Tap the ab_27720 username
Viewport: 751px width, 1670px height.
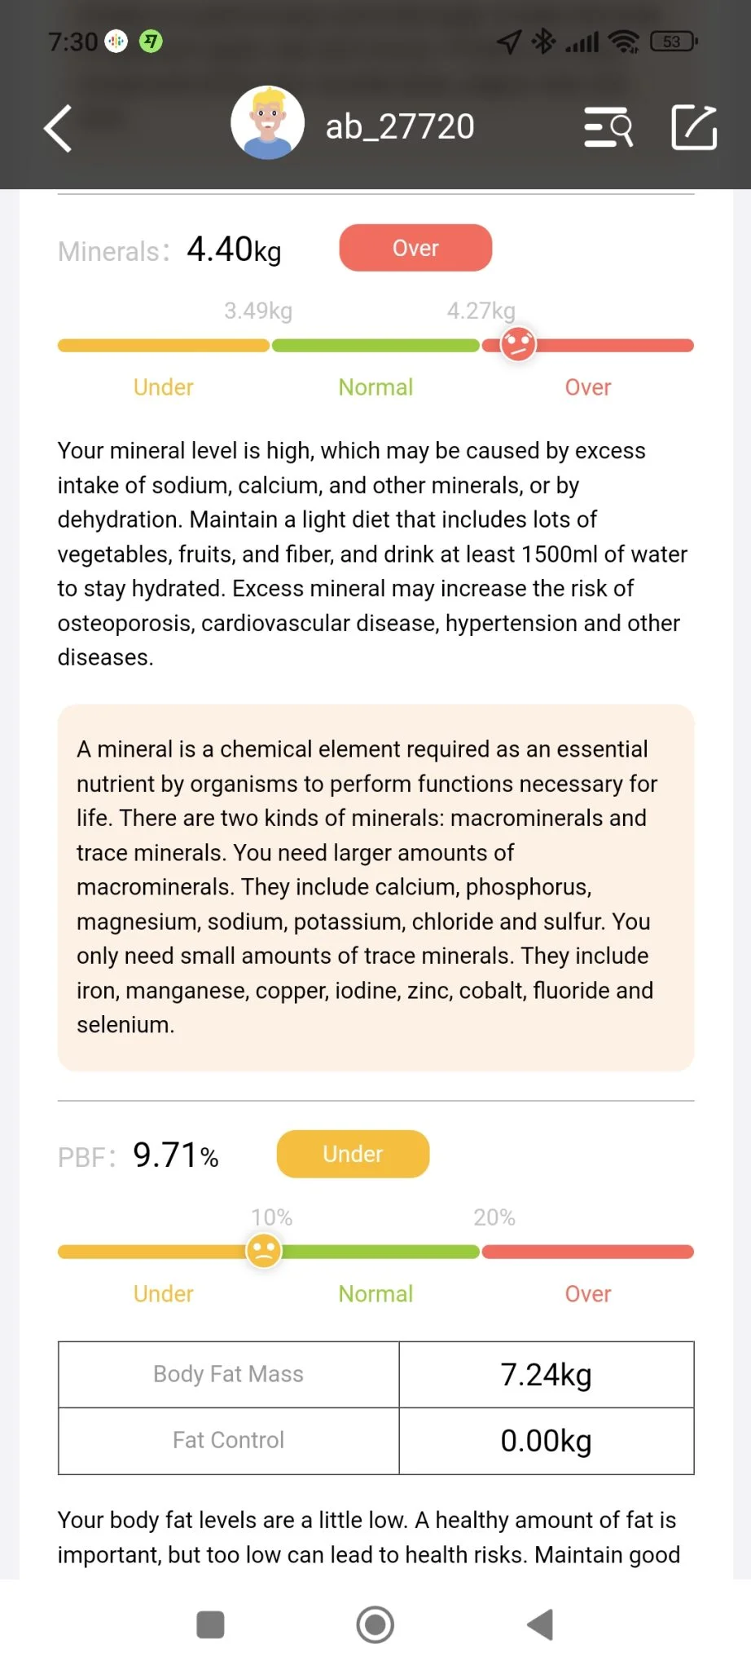399,127
